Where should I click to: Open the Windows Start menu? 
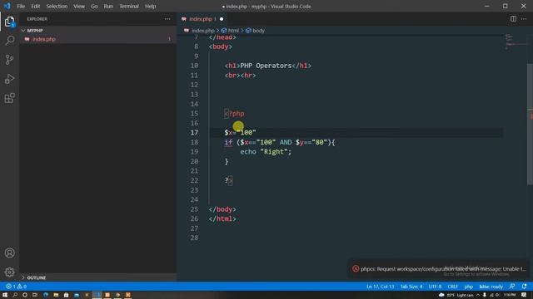pyautogui.click(x=5, y=295)
